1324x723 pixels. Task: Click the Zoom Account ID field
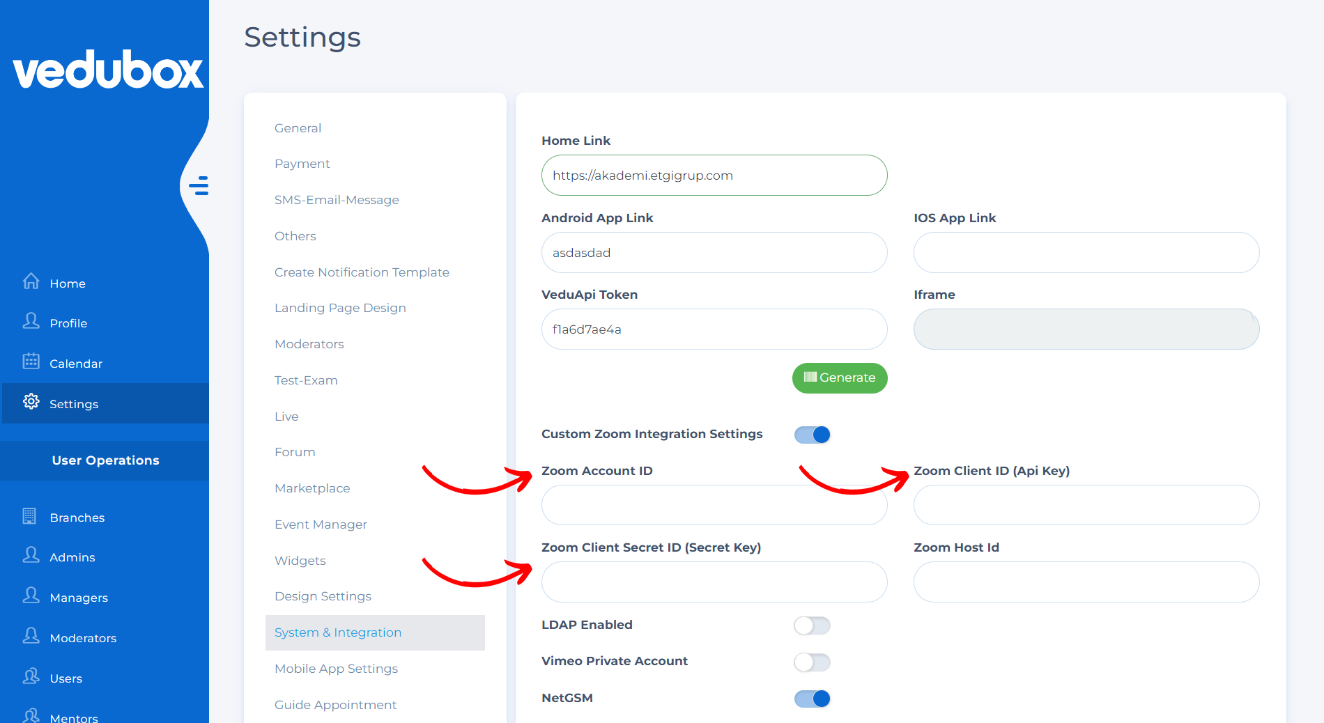pyautogui.click(x=714, y=506)
